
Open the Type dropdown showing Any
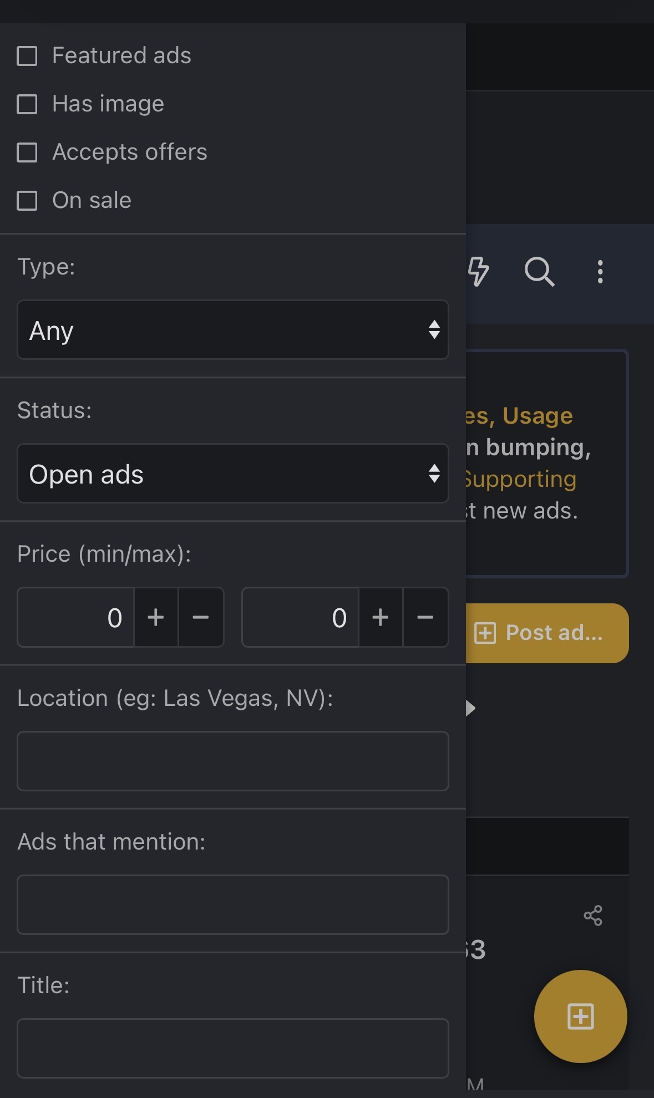coord(233,330)
